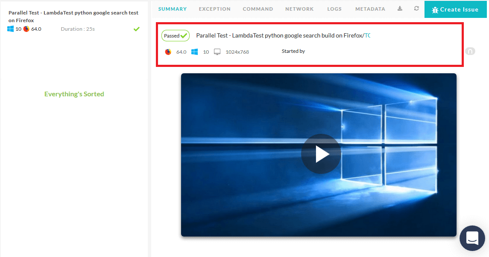Switch to the EXCEPTION tab
The image size is (489, 257).
pos(214,9)
